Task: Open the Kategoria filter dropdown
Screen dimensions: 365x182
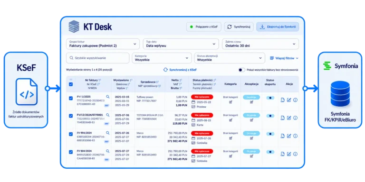Action: (x=162, y=58)
